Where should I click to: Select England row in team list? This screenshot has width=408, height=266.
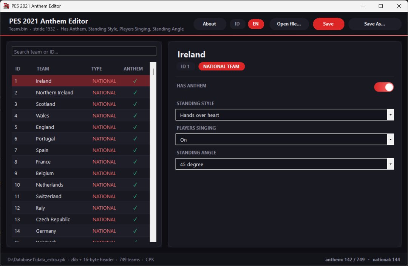[81, 127]
